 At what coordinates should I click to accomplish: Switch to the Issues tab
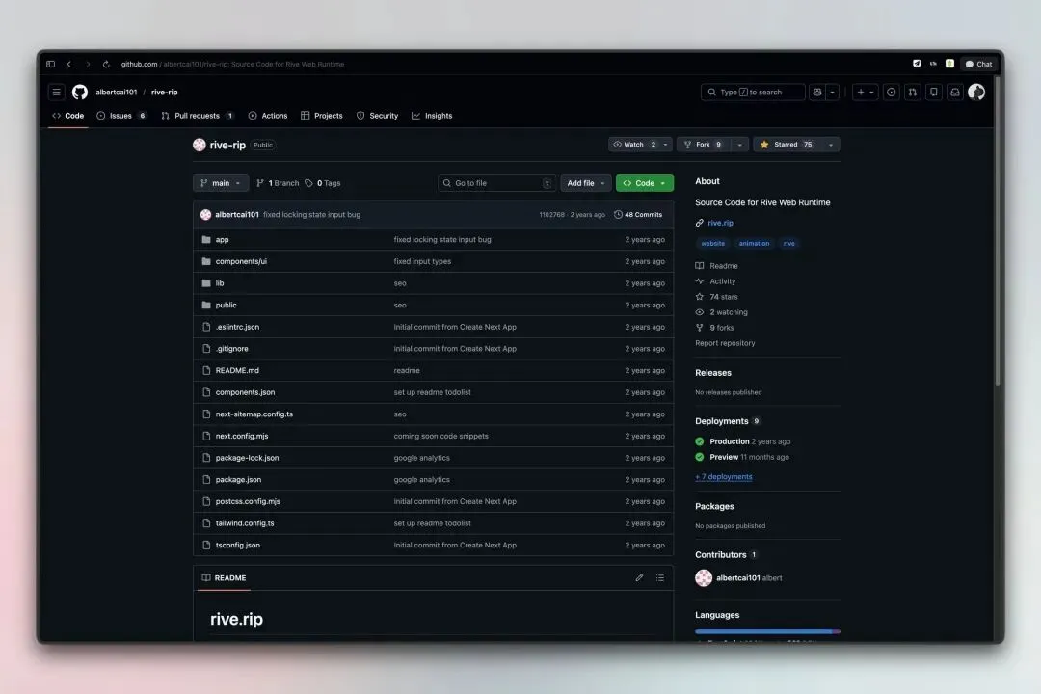[121, 116]
